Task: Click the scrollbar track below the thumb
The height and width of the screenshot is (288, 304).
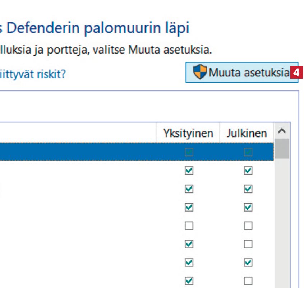Action: pos(282,223)
